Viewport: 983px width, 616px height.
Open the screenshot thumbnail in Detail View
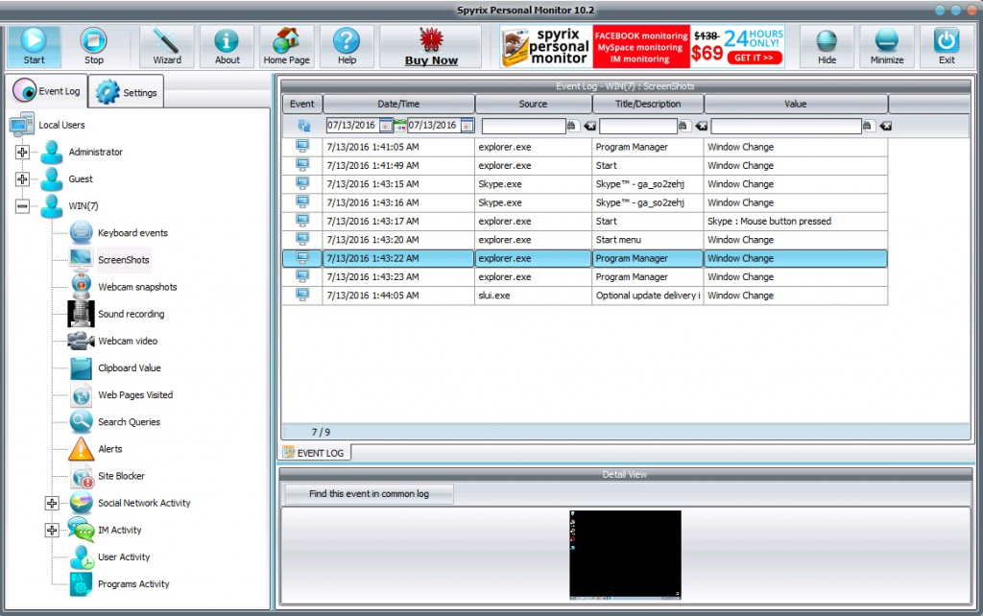tap(625, 555)
